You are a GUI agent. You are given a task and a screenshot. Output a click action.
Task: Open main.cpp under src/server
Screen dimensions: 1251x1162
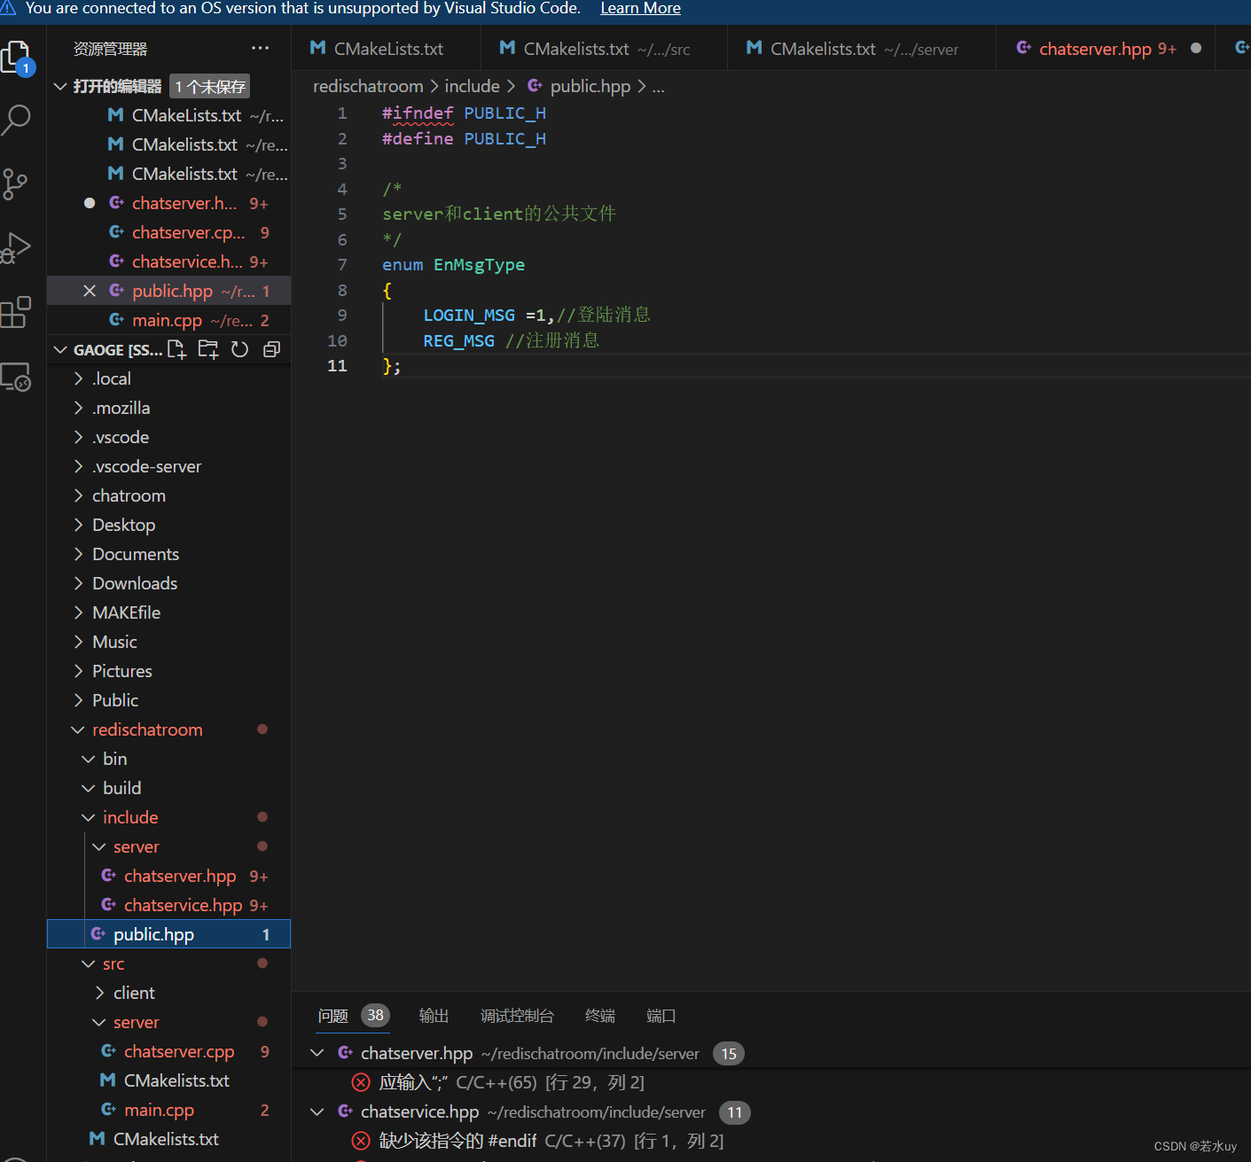click(x=168, y=1110)
